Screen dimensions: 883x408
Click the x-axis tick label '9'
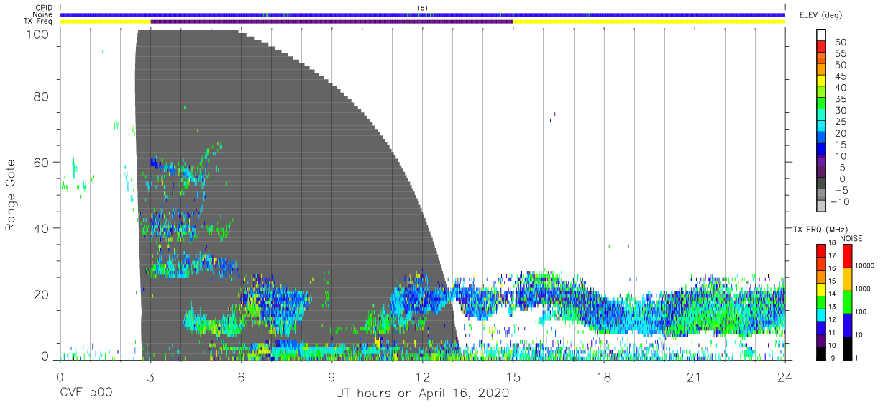pos(332,378)
